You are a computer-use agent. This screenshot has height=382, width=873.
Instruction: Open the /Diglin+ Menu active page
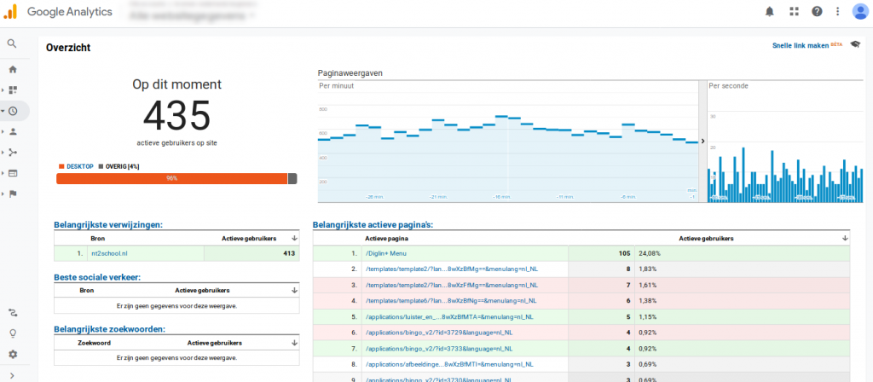click(x=390, y=253)
